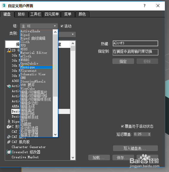Switch to the 键盘 tab
Screen dimensions: 169x172
[x=7, y=14]
